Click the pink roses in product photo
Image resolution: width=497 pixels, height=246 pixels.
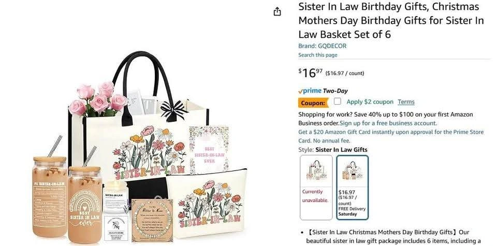tap(98, 98)
